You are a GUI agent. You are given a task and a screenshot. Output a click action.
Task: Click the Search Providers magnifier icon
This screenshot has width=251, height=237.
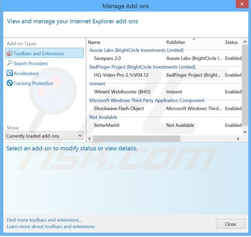point(10,63)
